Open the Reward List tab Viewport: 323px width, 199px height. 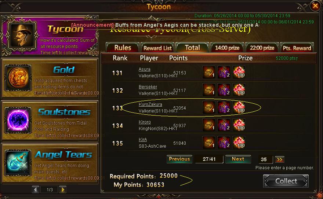click(x=157, y=48)
